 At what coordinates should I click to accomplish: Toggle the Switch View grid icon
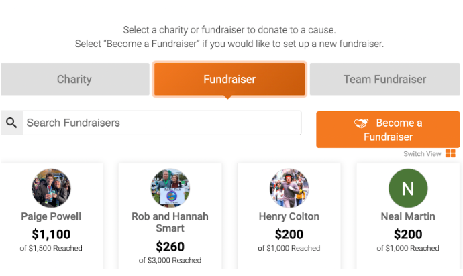tap(450, 154)
